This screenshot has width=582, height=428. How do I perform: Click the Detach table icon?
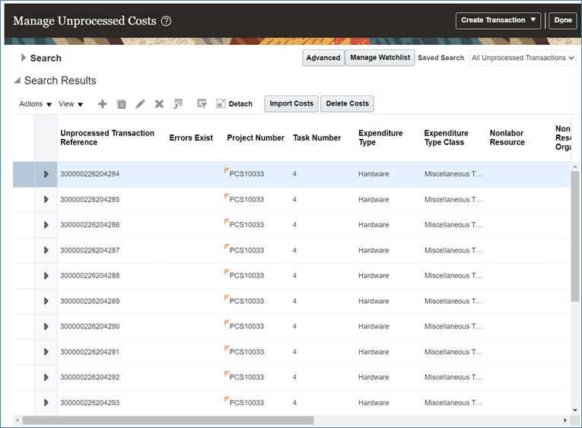coord(221,104)
